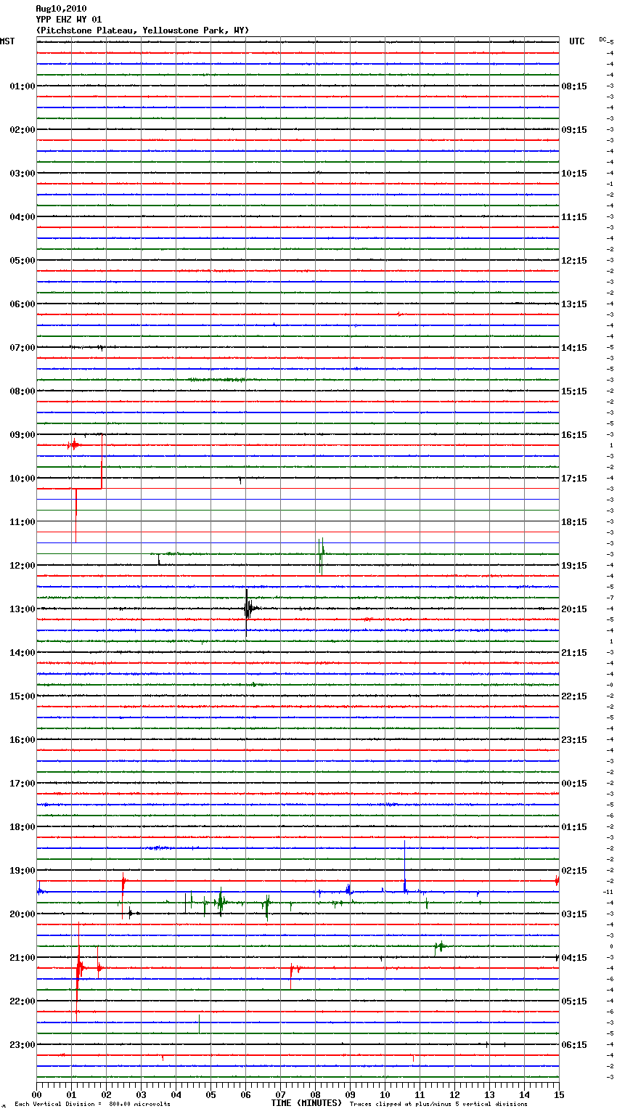This screenshot has height=1114, width=617.
Task: Click the DC offset column header
Action: (602, 39)
